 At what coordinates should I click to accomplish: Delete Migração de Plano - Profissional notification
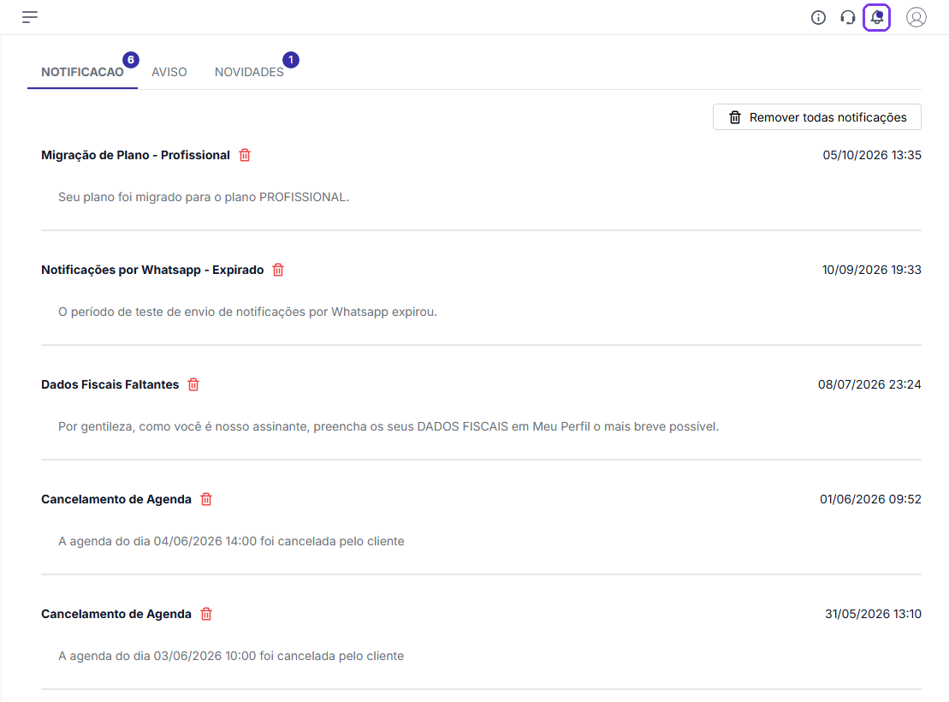pos(245,155)
